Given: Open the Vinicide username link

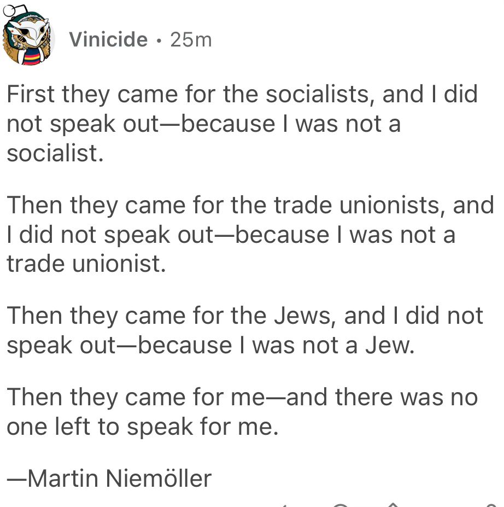Looking at the screenshot, I should [x=108, y=39].
